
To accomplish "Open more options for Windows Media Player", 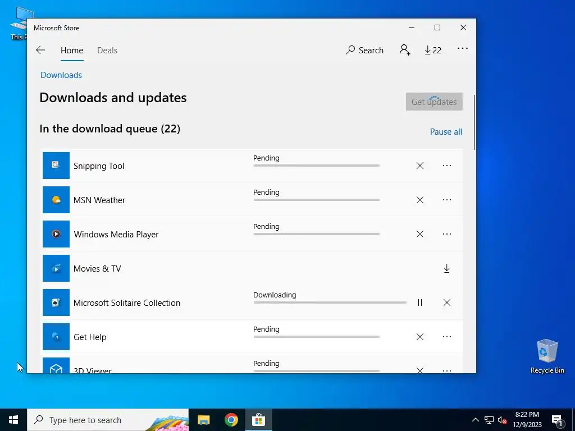I will point(446,234).
